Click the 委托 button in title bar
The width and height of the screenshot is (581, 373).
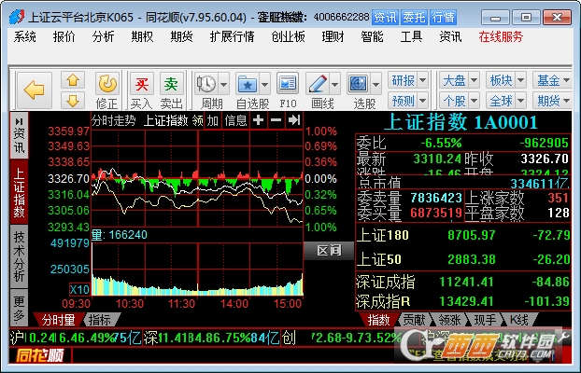click(414, 18)
